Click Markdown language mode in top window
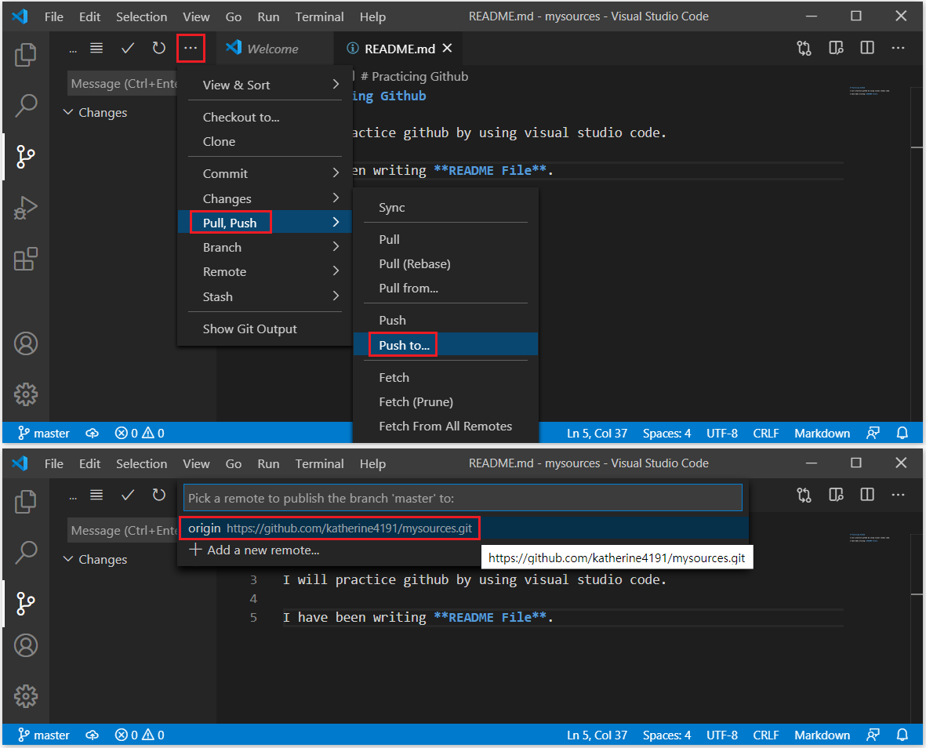The width and height of the screenshot is (926, 748). pyautogui.click(x=822, y=434)
